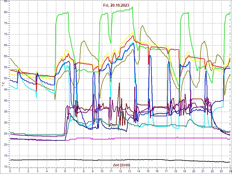
Task: Select the 50 temperature axis label
Action: [x=6, y=79]
